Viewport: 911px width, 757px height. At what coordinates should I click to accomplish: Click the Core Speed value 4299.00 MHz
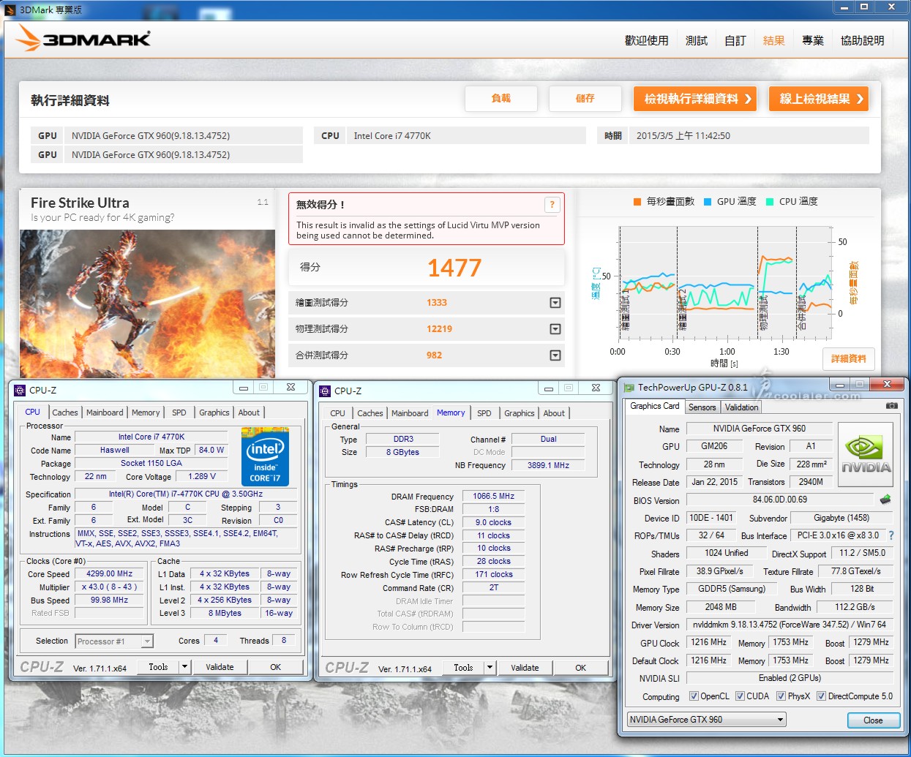click(x=110, y=574)
